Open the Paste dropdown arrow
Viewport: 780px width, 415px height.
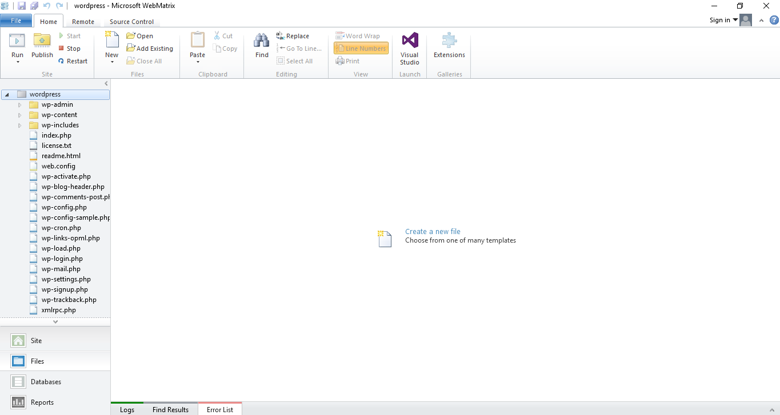click(x=198, y=62)
